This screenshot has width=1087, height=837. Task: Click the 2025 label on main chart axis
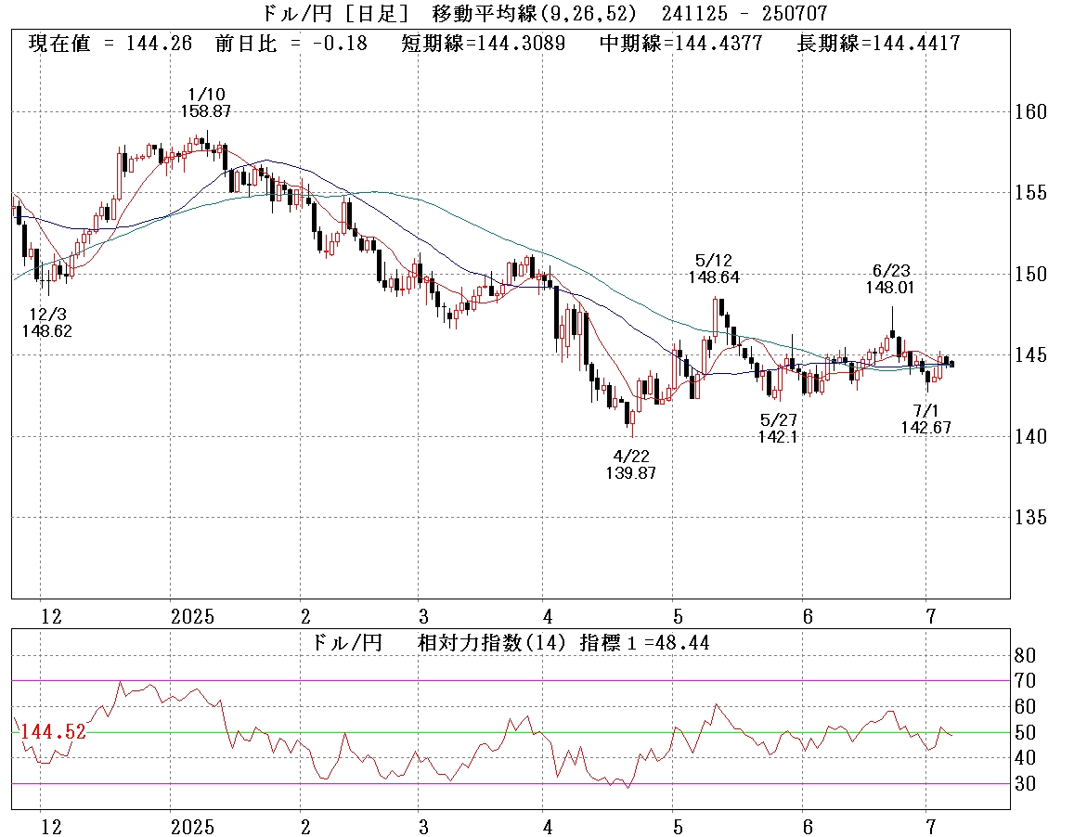[x=193, y=616]
